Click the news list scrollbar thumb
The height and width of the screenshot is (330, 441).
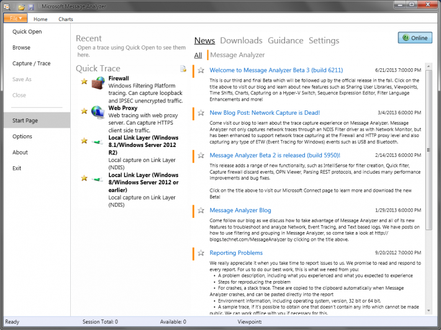pyautogui.click(x=429, y=150)
